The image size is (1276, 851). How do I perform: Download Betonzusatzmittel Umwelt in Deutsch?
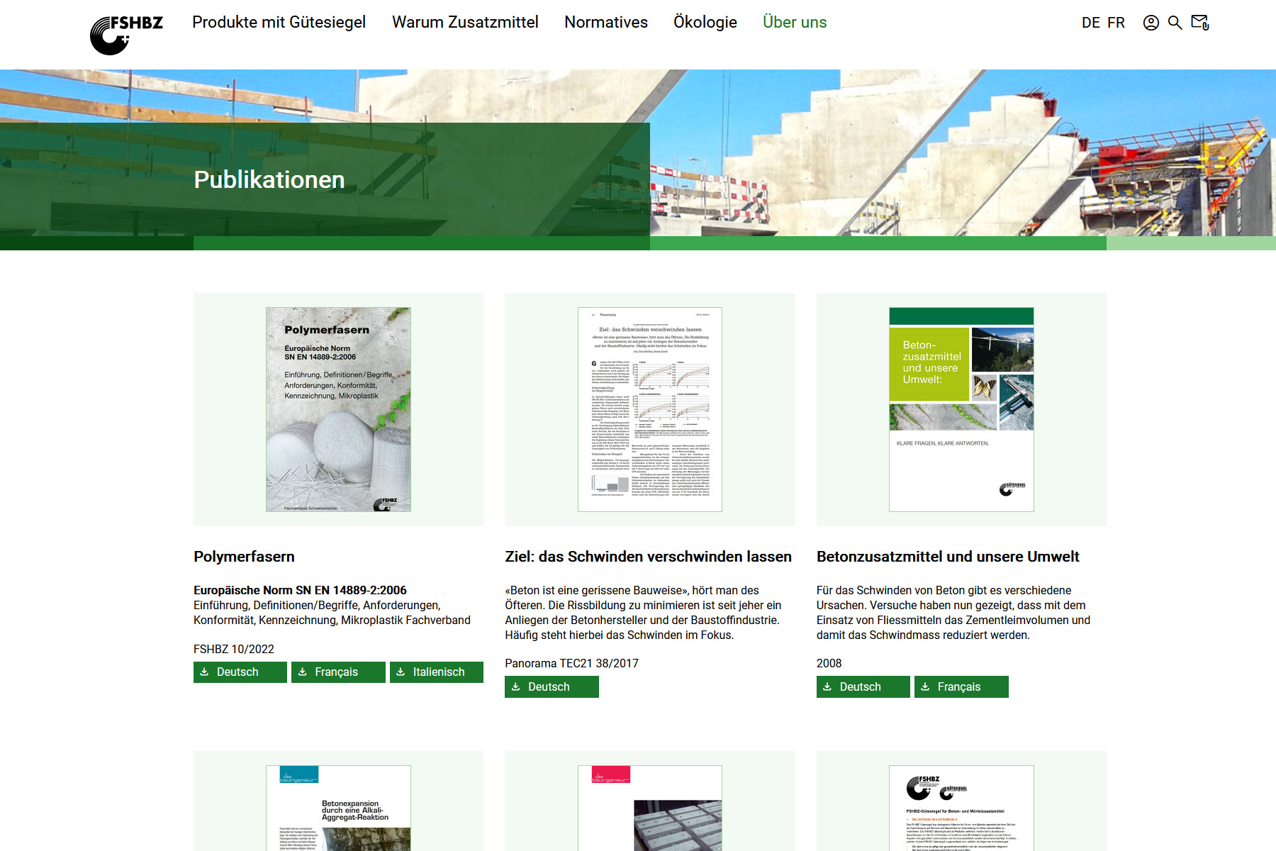click(x=863, y=687)
